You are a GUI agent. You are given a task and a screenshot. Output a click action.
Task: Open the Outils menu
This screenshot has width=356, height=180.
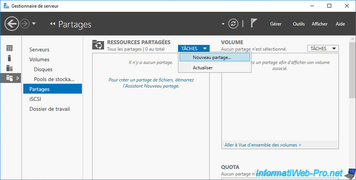298,24
